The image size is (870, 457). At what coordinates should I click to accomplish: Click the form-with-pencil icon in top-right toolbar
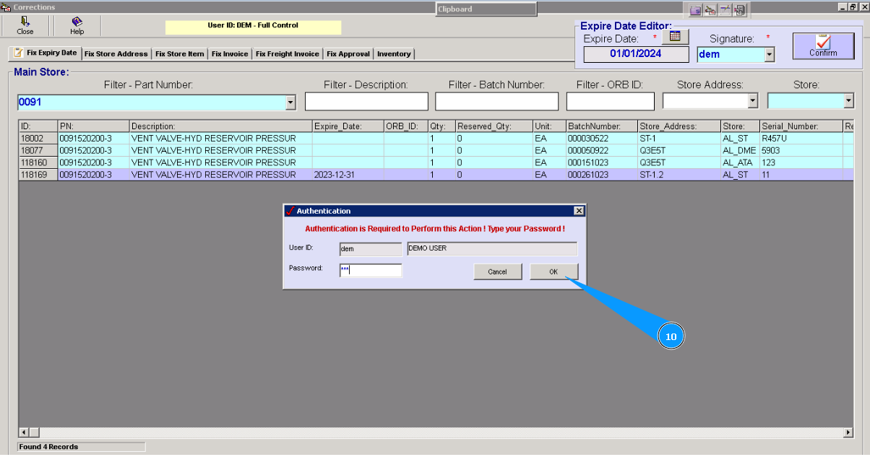pyautogui.click(x=725, y=9)
